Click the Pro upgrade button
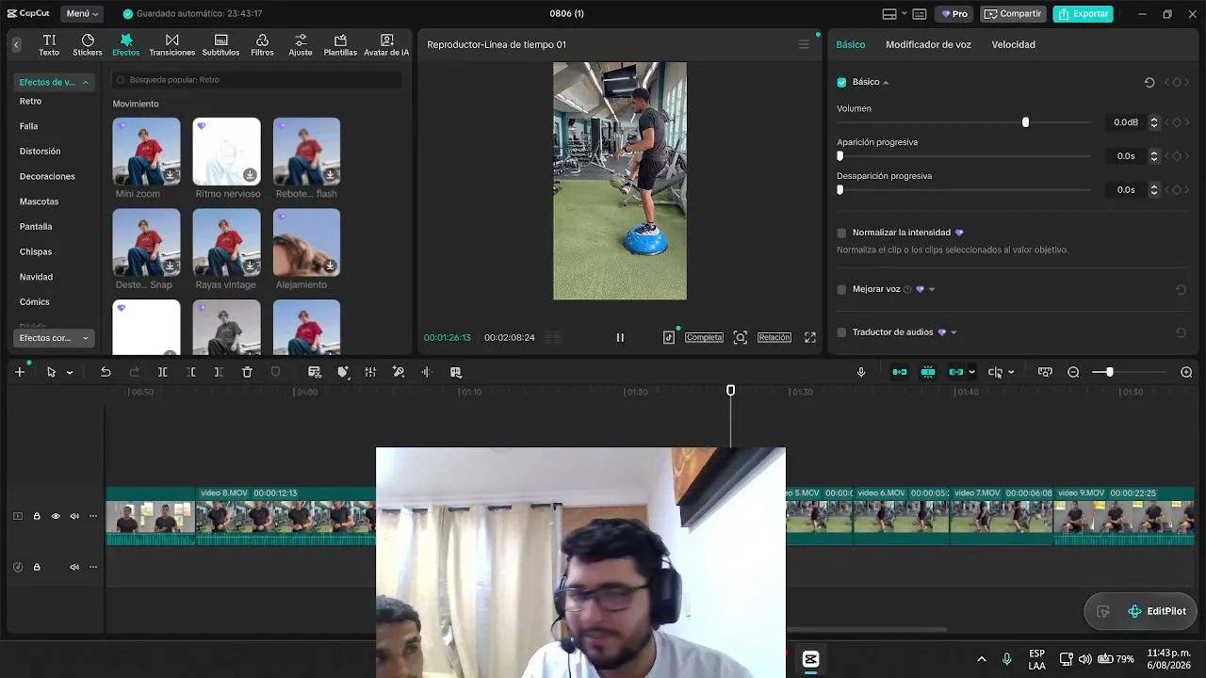 (953, 14)
